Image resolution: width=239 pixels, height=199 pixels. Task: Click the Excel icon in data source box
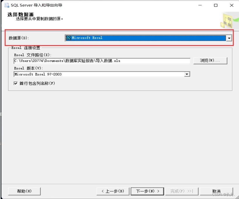pyautogui.click(x=69, y=38)
